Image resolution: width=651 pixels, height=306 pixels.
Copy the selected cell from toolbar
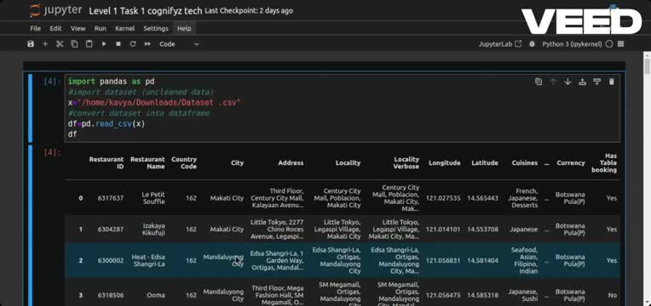[74, 44]
